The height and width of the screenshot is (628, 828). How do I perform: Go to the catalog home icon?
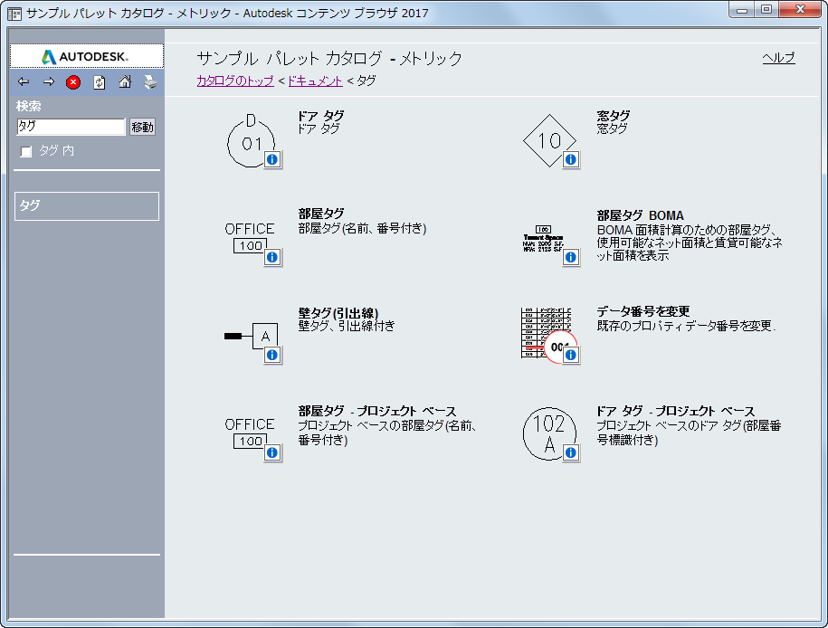(125, 81)
